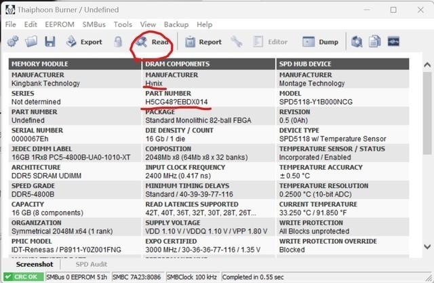This screenshot has width=434, height=283.
Task: Click 0.2500 °C (10-bit ADC) resolution value
Action: [315, 194]
